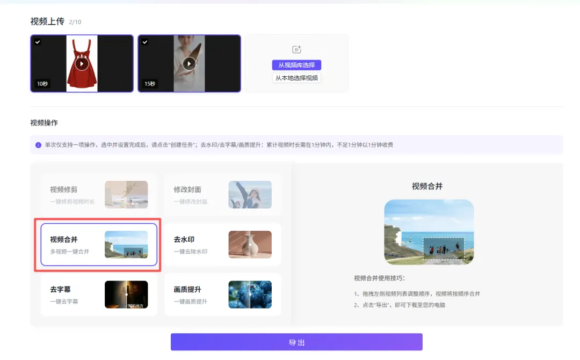The width and height of the screenshot is (580, 360).
Task: Click 从视频库选择 button
Action: click(x=296, y=65)
